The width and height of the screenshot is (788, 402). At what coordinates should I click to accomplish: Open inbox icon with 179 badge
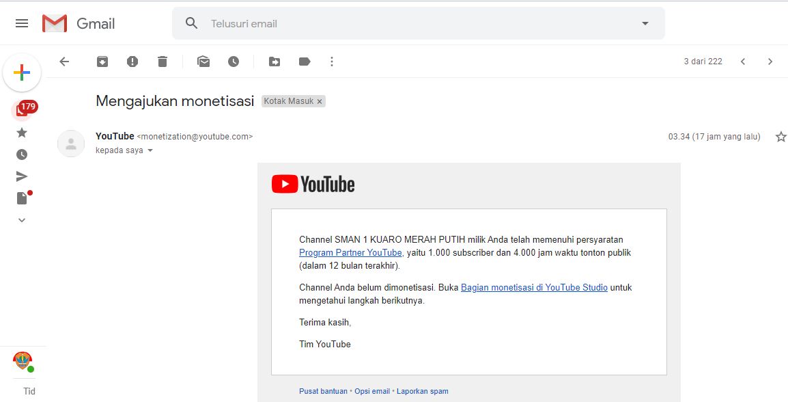24,109
